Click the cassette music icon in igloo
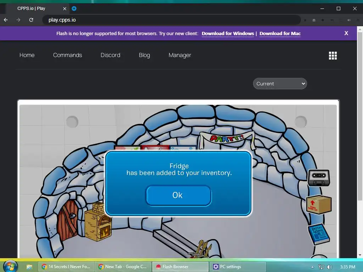Image resolution: width=363 pixels, height=272 pixels. coord(319,178)
